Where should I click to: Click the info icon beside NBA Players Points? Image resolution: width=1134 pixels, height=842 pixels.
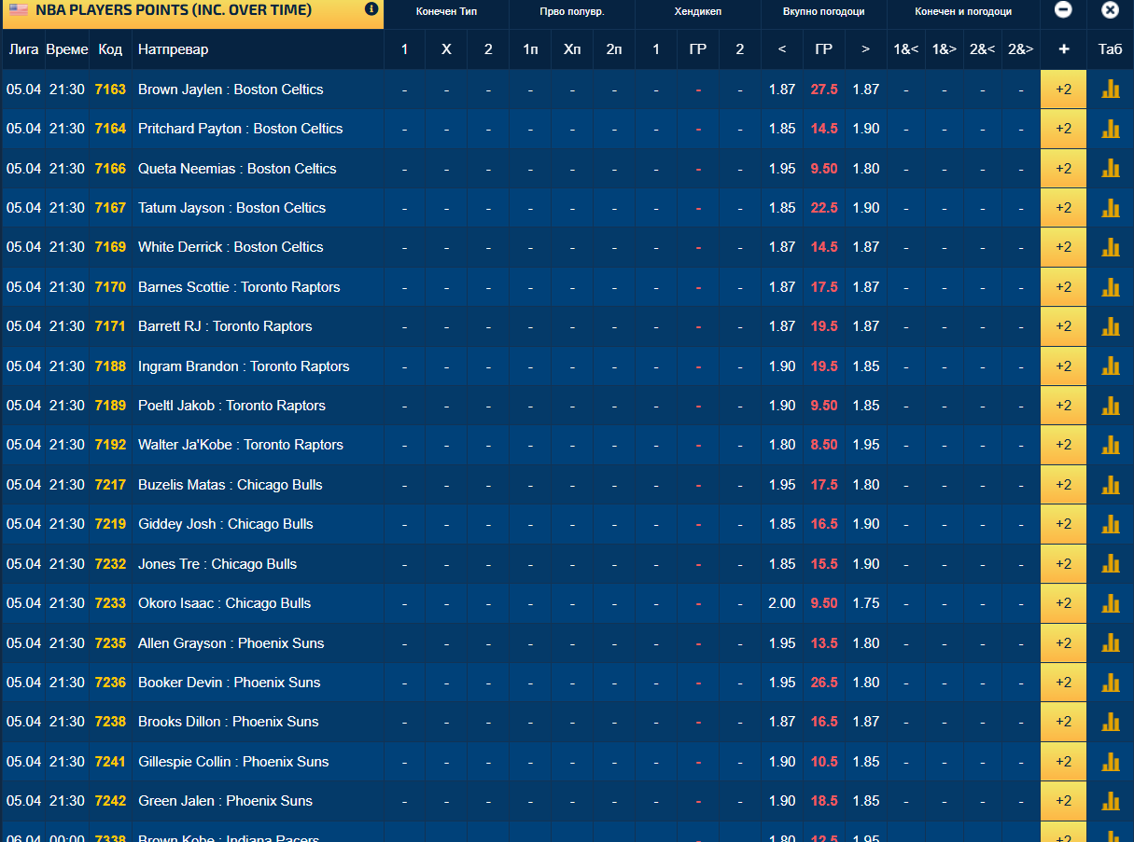(x=371, y=9)
